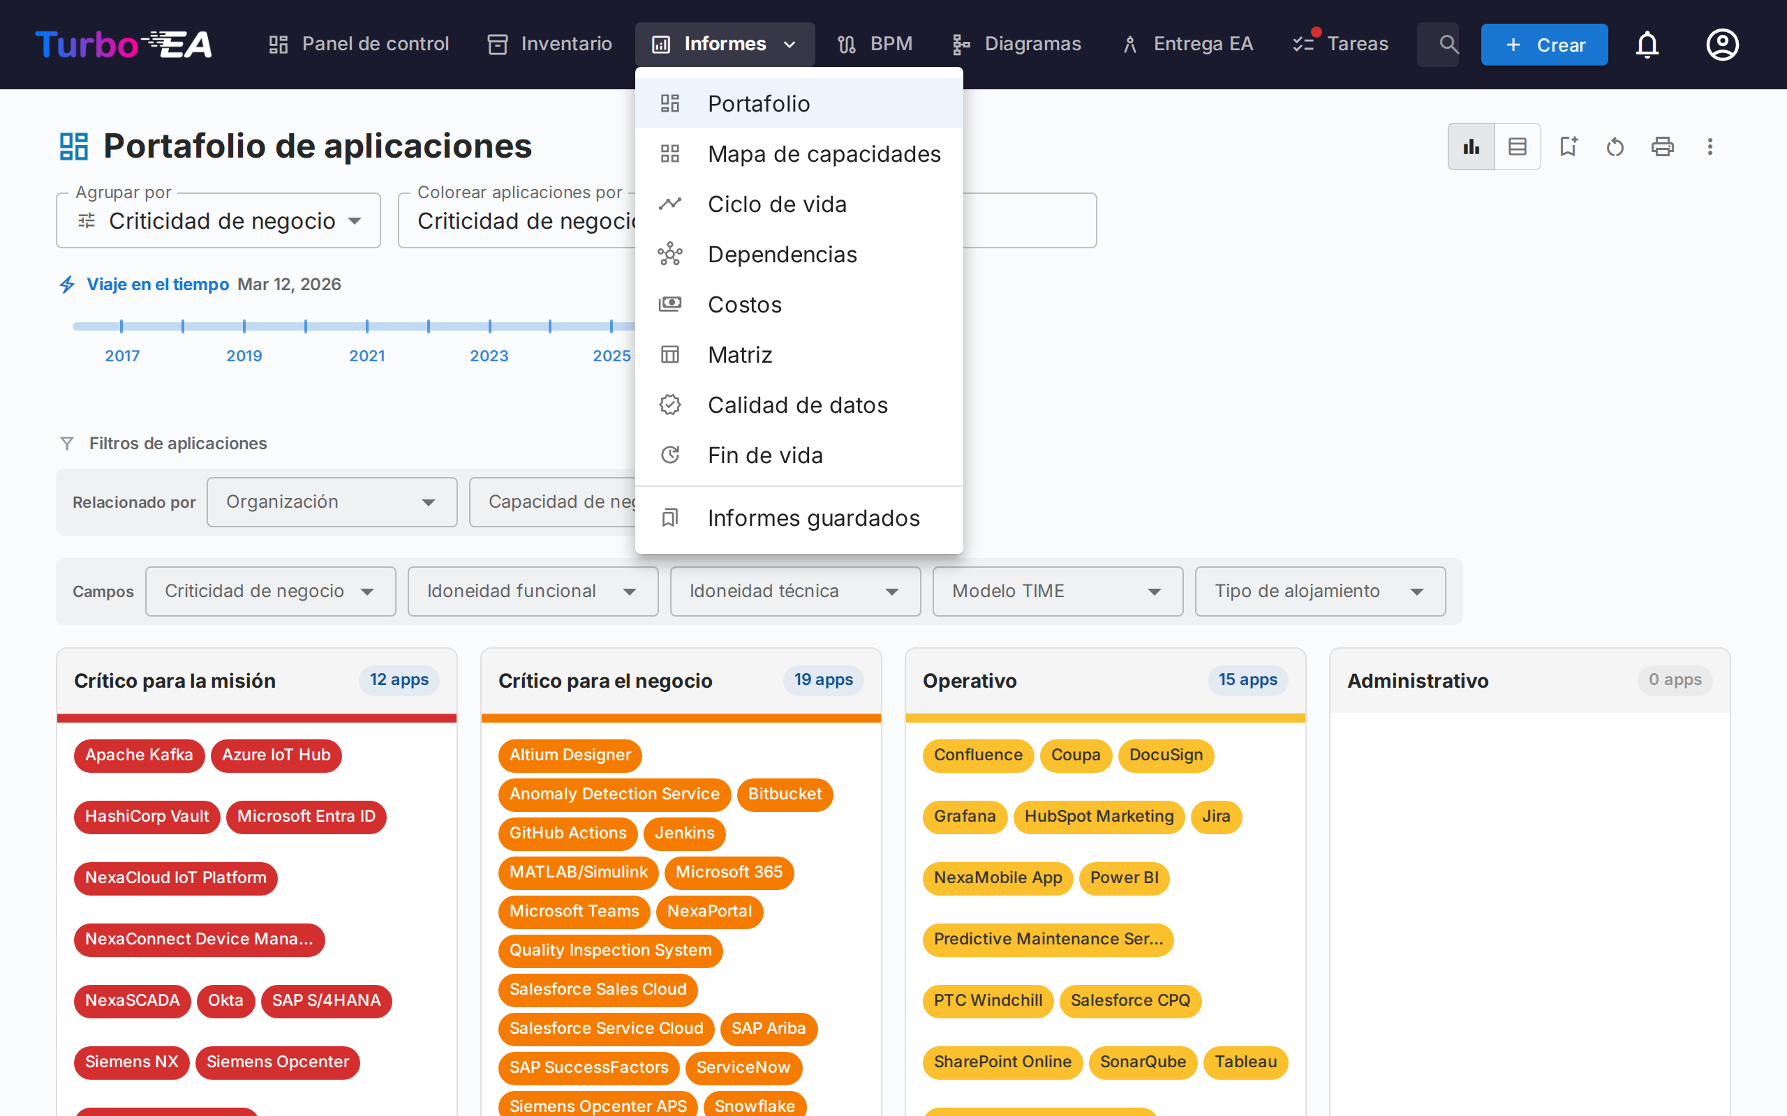
Task: Click the search magnifier icon
Action: click(x=1448, y=44)
